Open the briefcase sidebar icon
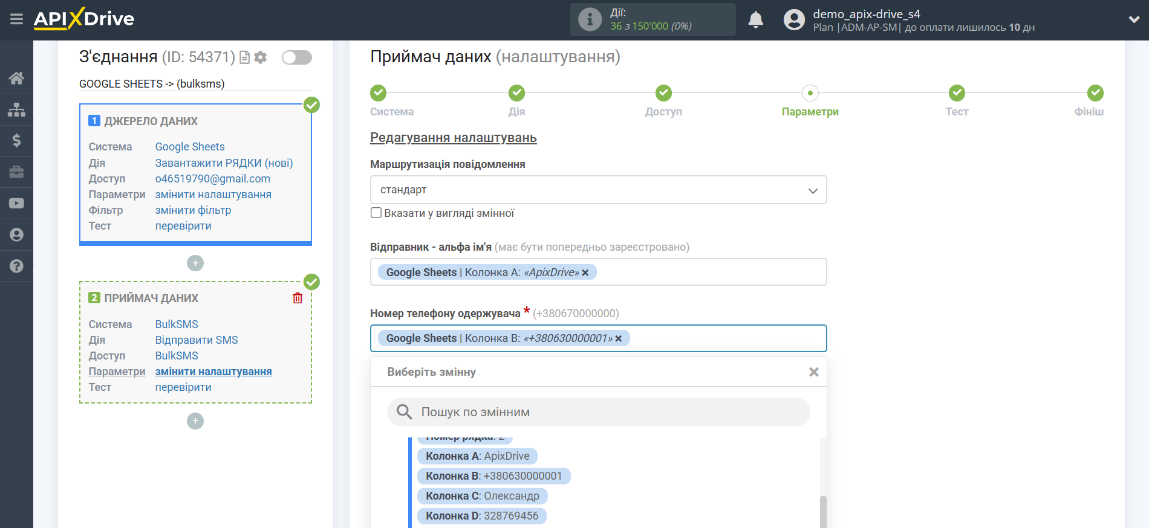Image resolution: width=1149 pixels, height=528 pixels. (16, 172)
